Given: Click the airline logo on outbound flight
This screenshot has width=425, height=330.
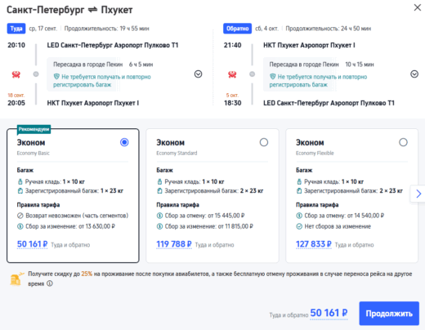Looking at the screenshot, I should coord(16,74).
